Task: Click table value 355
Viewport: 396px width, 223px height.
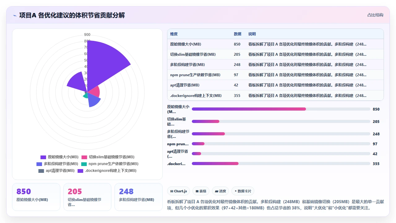Action: pos(237,96)
